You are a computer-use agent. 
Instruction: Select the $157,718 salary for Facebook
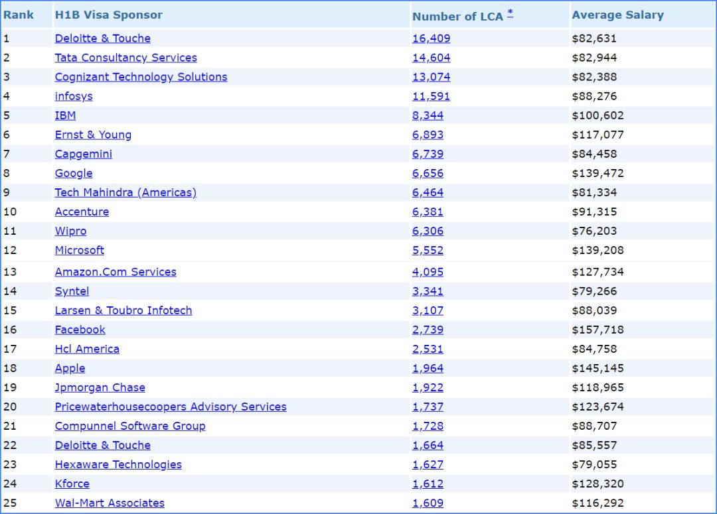[x=597, y=330]
